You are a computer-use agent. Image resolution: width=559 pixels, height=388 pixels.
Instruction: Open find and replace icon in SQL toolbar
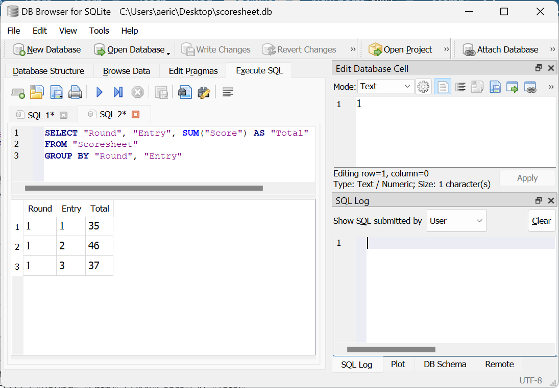pos(204,92)
